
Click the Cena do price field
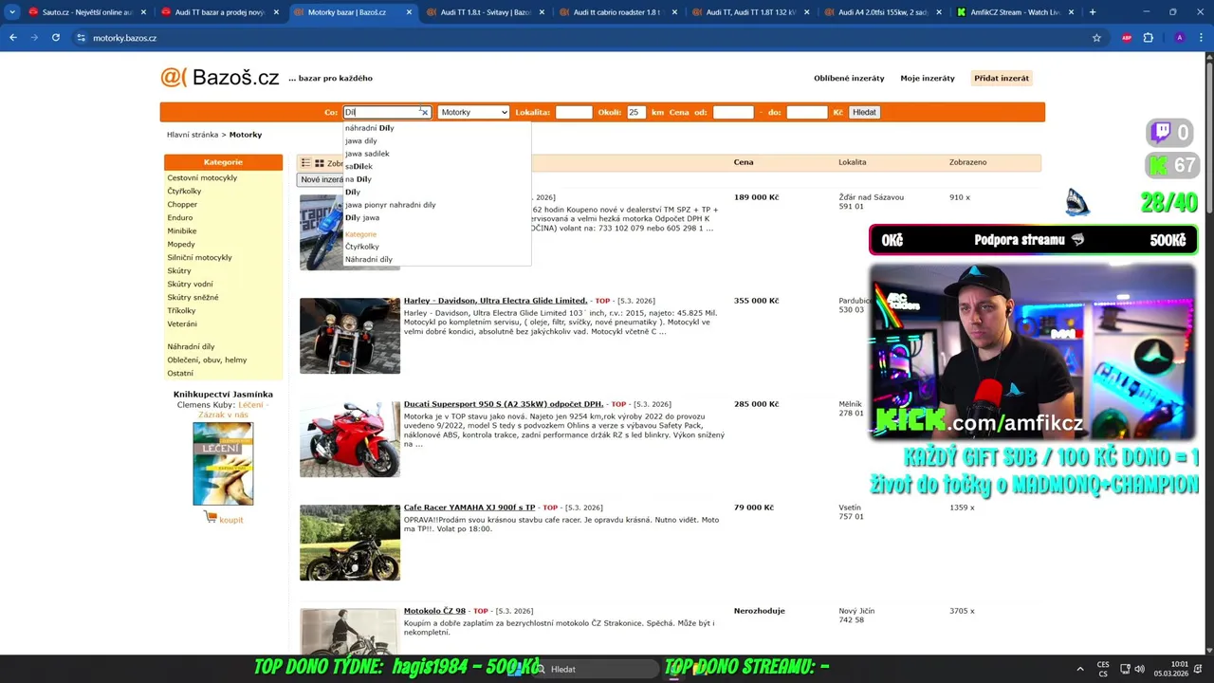pyautogui.click(x=807, y=112)
